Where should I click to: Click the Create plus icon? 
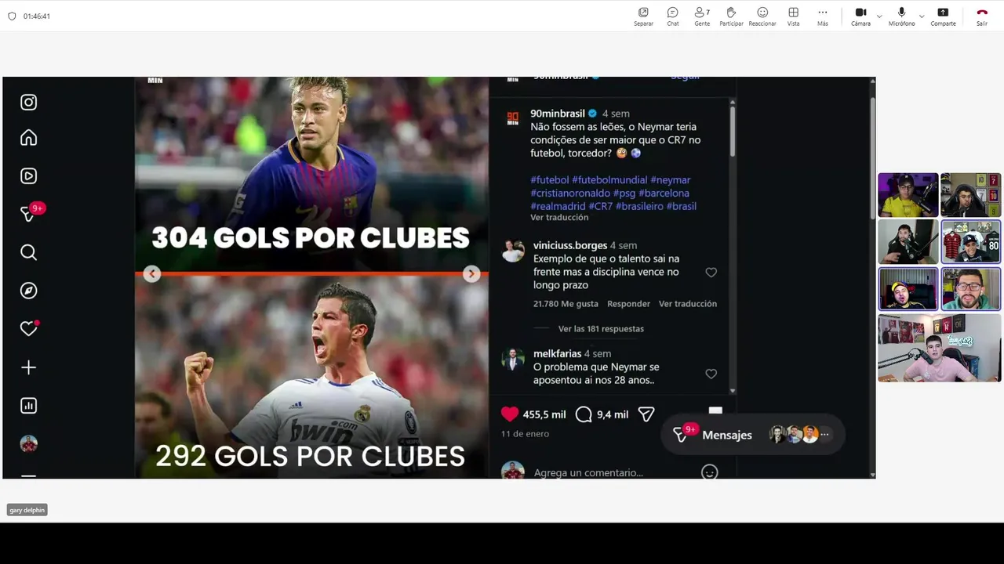(28, 367)
